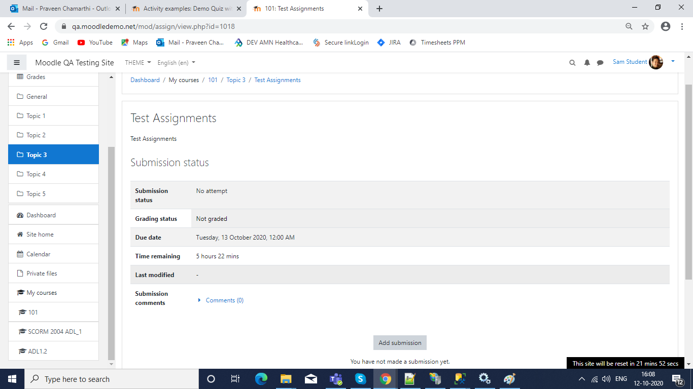The height and width of the screenshot is (389, 693).
Task: Go to Topic 5 in sidebar
Action: 53,193
